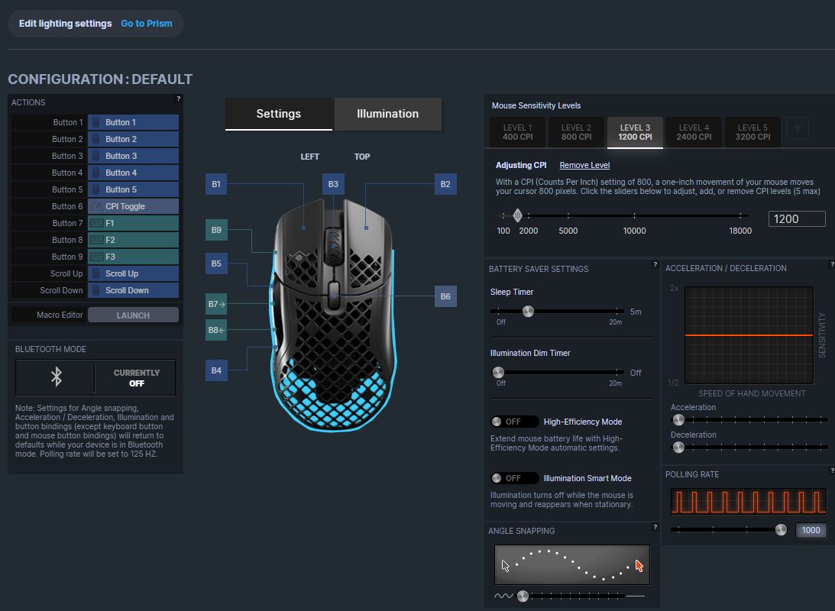Select the B3 scroll wheel label

[x=332, y=184]
